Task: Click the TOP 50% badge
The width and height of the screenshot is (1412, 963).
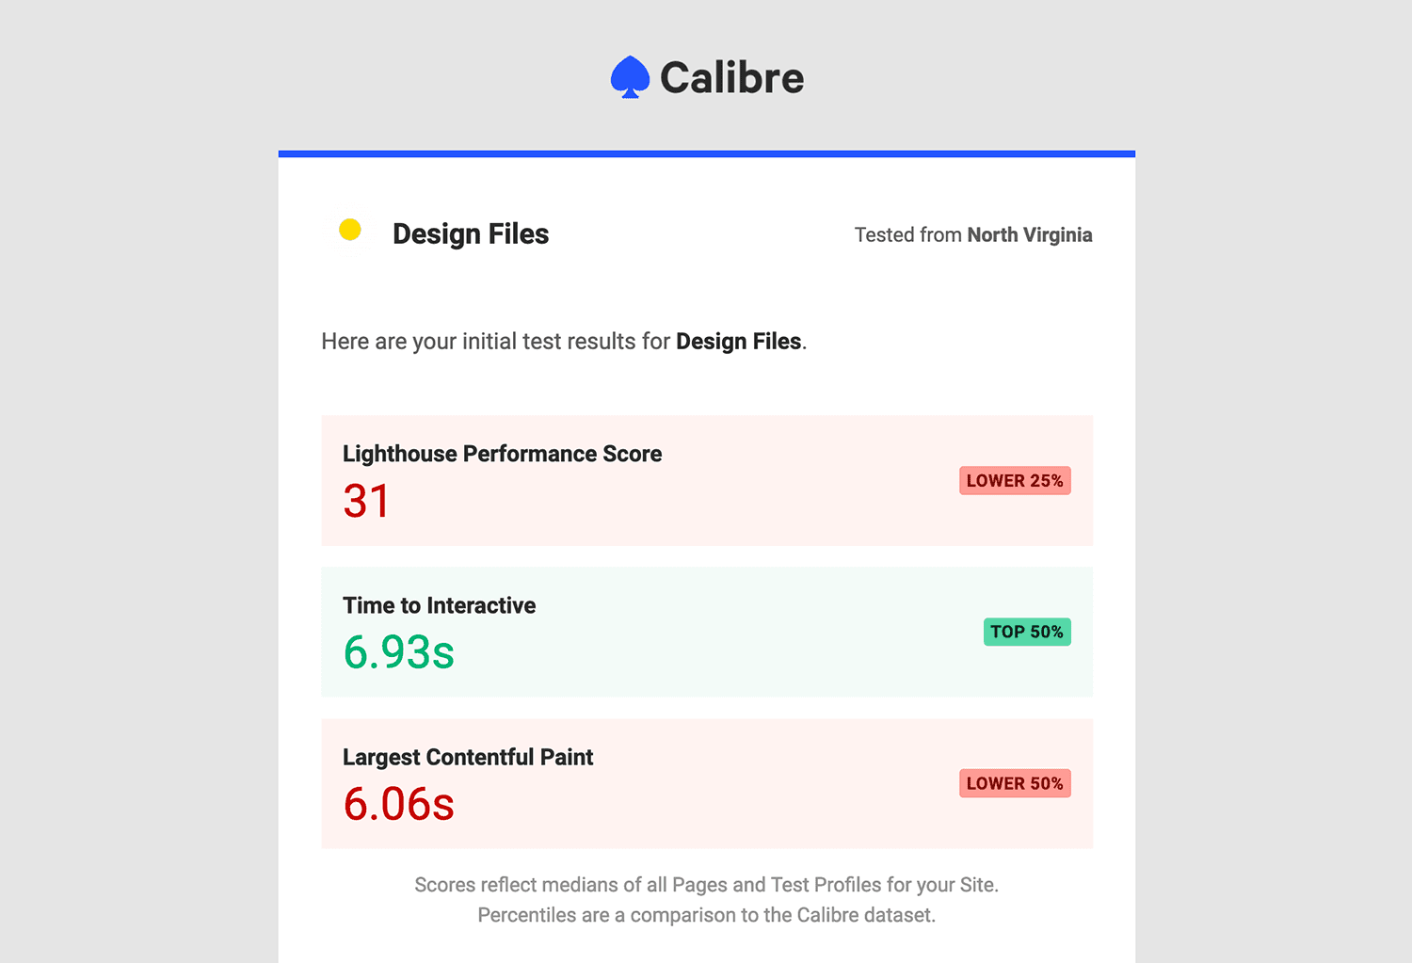Action: (1027, 633)
